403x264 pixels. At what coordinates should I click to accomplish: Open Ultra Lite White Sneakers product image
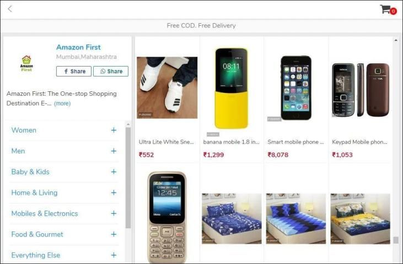tap(167, 87)
